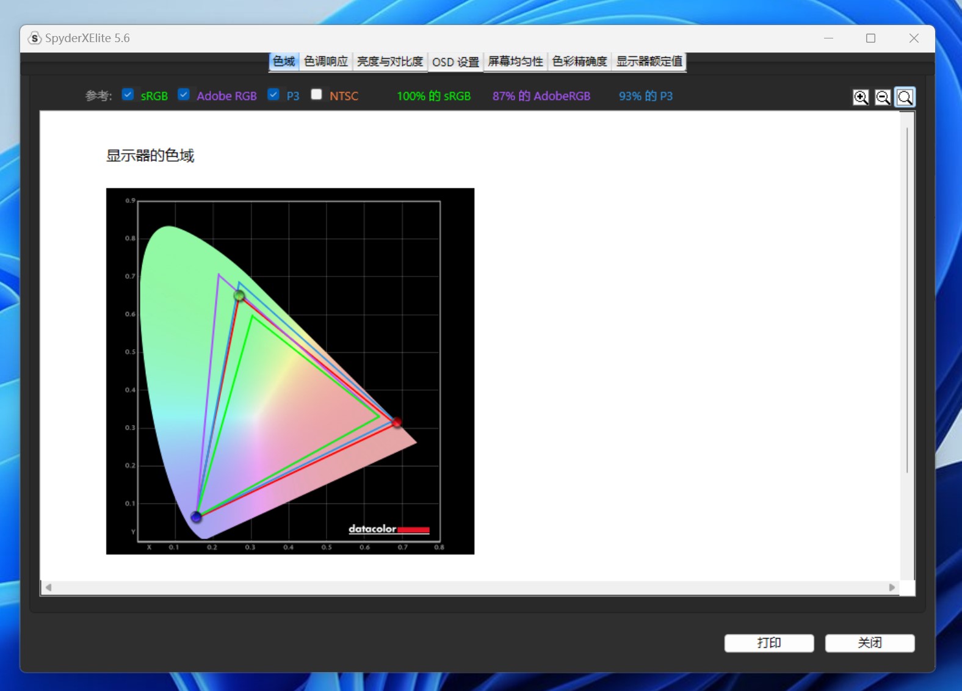The width and height of the screenshot is (962, 691).
Task: Enable the NTSC reference checkbox
Action: [316, 95]
